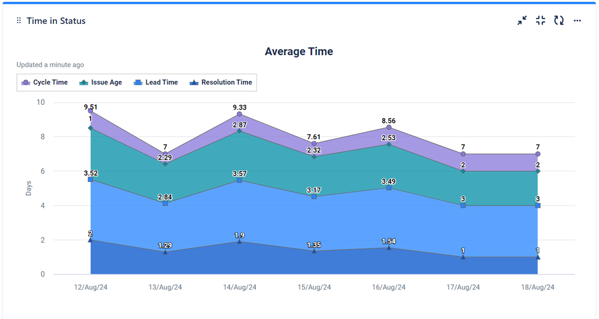599x319 pixels.
Task: Select Resolution Time triangle marker on 14/Aug/24
Action: (x=239, y=241)
